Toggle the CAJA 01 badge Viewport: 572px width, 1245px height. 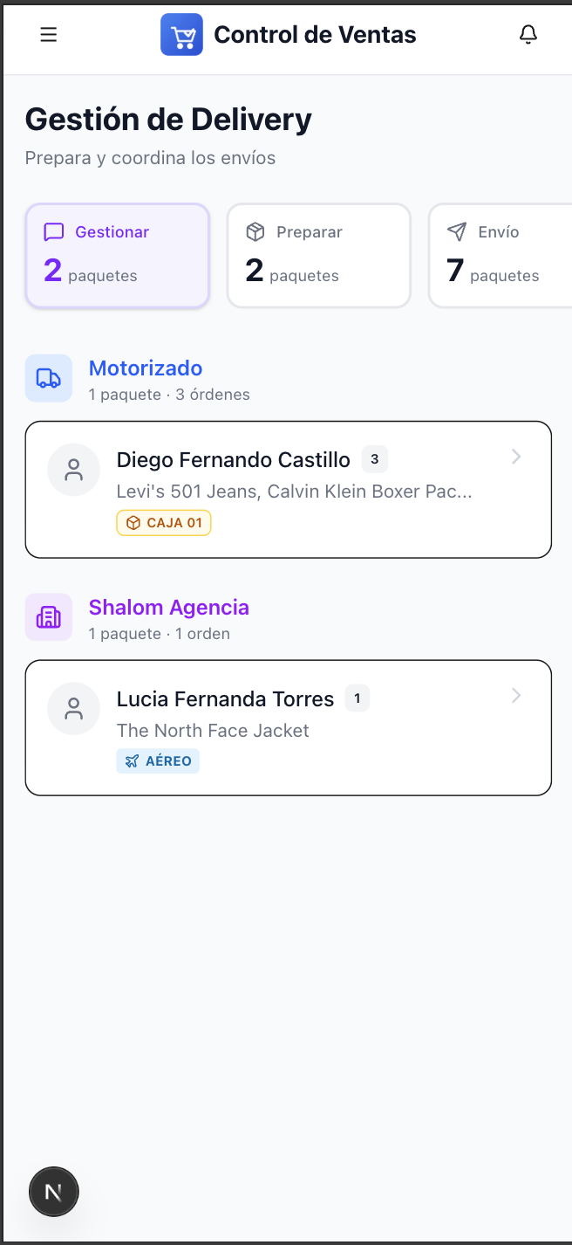(164, 522)
